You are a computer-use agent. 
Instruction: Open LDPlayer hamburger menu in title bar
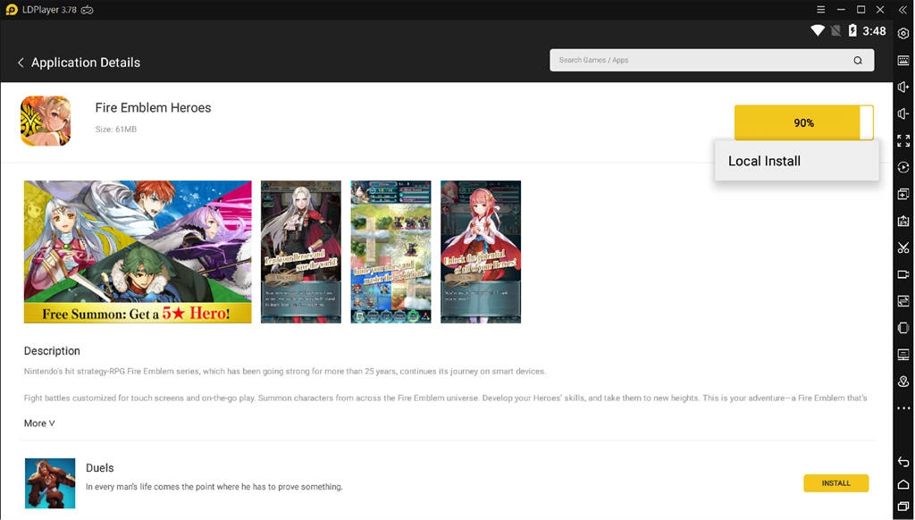pyautogui.click(x=820, y=10)
